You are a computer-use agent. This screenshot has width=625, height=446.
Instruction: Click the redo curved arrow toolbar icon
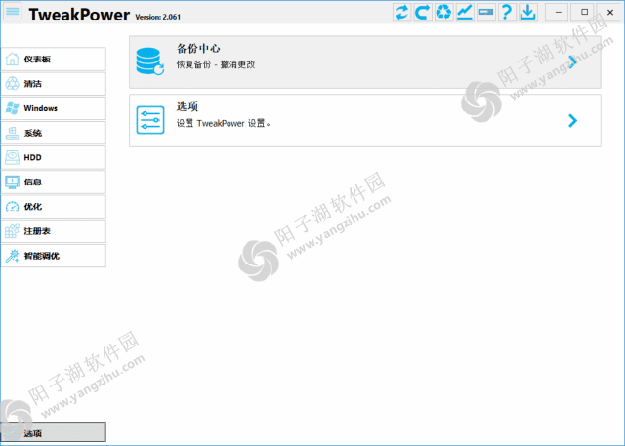tap(423, 12)
